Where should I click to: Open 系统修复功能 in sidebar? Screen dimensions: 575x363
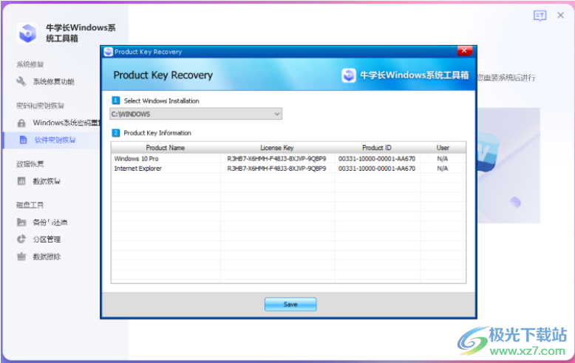(53, 81)
